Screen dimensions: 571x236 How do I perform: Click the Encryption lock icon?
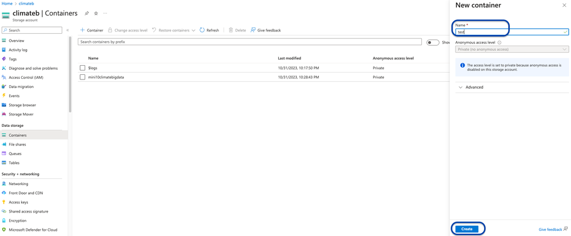point(4,221)
